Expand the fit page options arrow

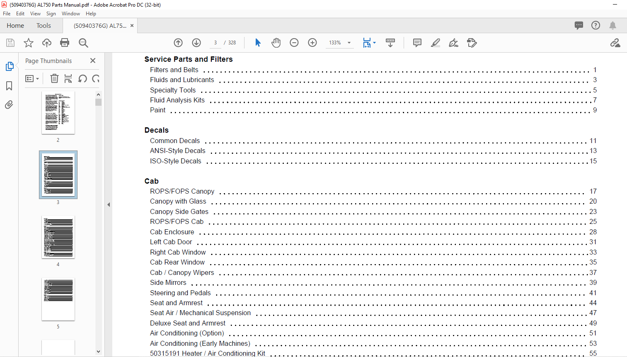tap(374, 43)
